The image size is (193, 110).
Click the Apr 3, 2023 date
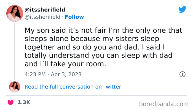coord(66,74)
